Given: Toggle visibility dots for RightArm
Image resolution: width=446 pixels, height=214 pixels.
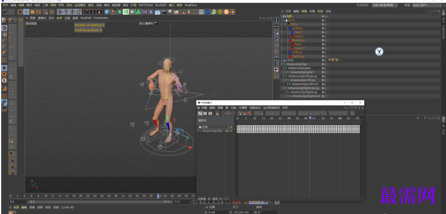Looking at the screenshot, I should click(325, 40).
